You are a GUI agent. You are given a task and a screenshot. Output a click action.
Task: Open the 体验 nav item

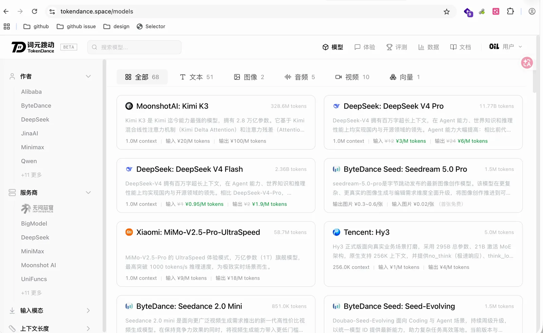[x=364, y=47]
